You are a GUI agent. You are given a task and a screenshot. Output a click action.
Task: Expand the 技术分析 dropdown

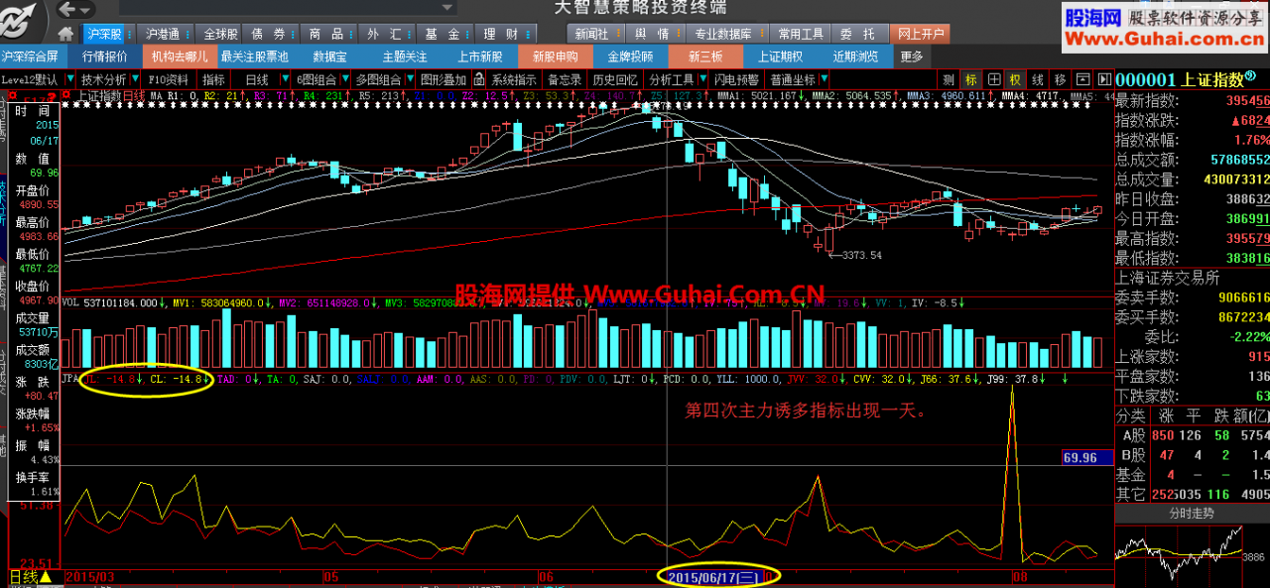(135, 79)
